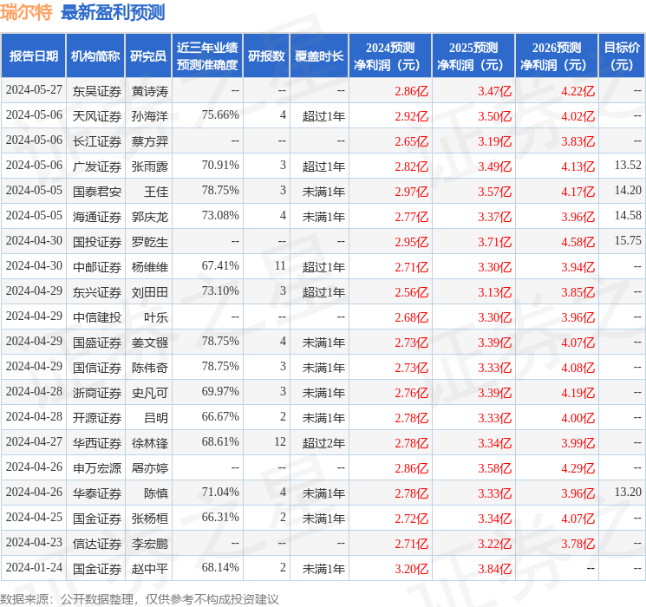This screenshot has width=646, height=607.
Task: Click the 东吴证券 institution cell
Action: click(97, 91)
